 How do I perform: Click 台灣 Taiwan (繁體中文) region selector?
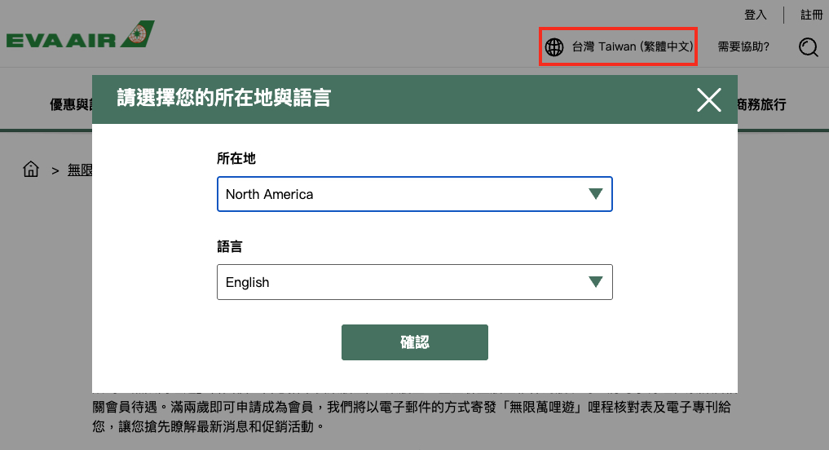(x=633, y=46)
